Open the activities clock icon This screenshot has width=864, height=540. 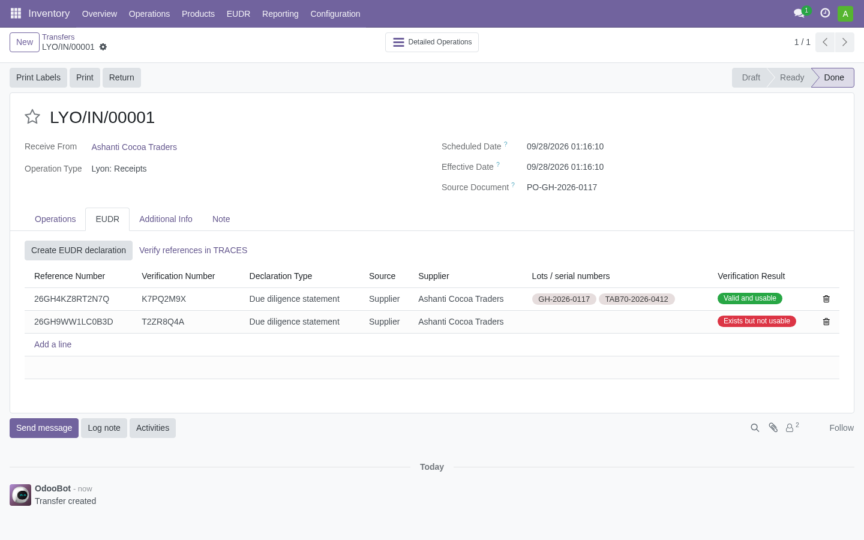[x=825, y=13]
